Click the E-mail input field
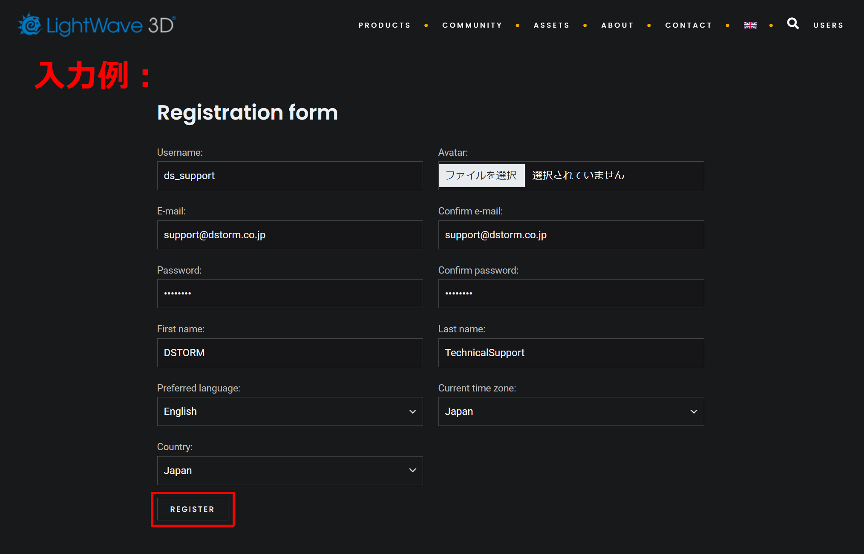This screenshot has width=864, height=554. tap(290, 235)
